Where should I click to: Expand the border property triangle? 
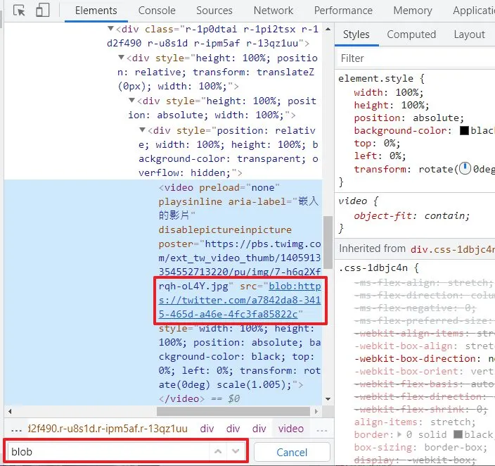point(399,434)
